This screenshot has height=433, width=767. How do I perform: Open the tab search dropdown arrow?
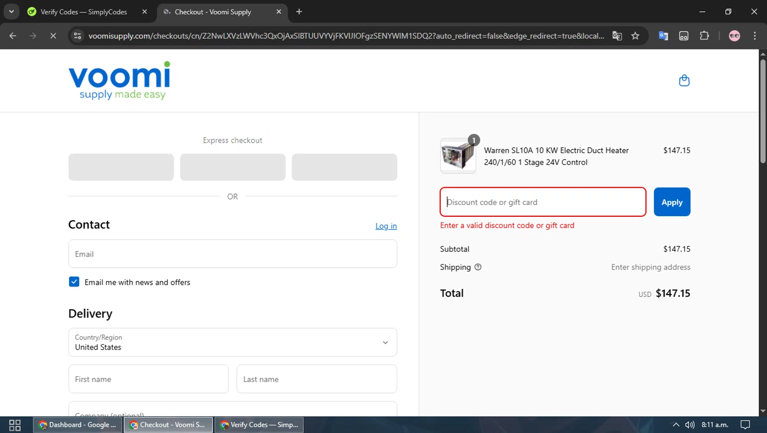[x=11, y=12]
